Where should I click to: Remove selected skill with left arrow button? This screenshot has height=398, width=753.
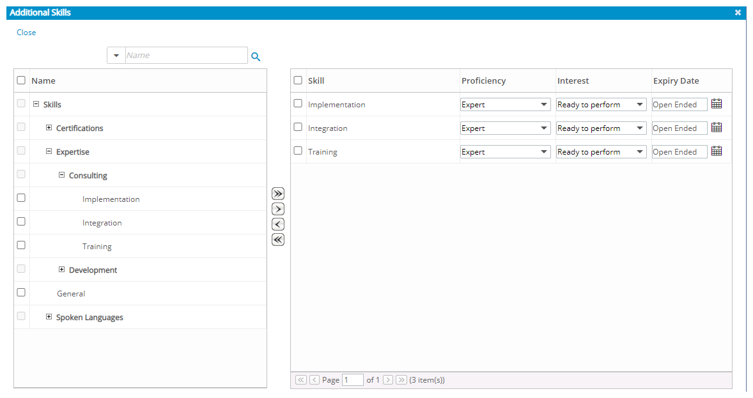278,224
